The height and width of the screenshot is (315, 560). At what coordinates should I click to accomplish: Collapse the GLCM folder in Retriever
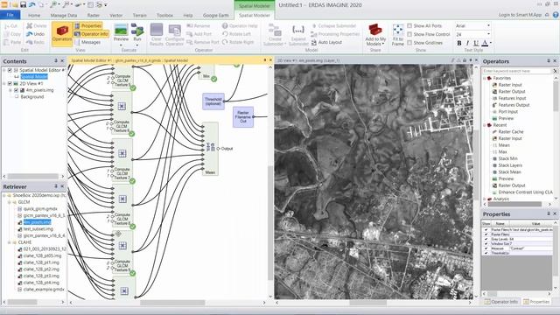coord(10,202)
